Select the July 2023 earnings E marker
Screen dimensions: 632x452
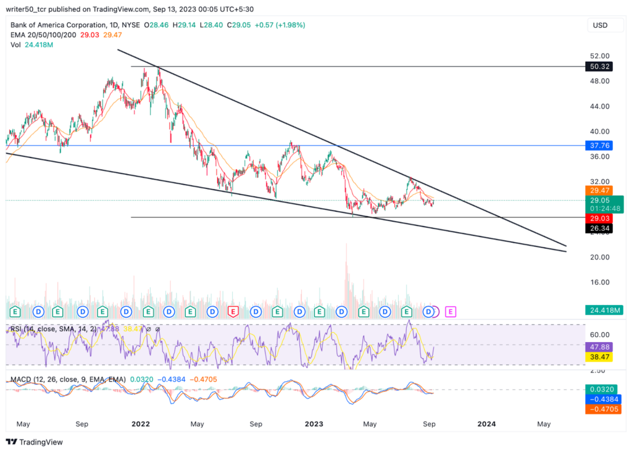[x=406, y=312]
